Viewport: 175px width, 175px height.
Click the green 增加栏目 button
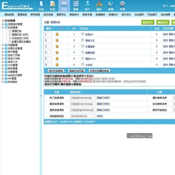(x=148, y=22)
